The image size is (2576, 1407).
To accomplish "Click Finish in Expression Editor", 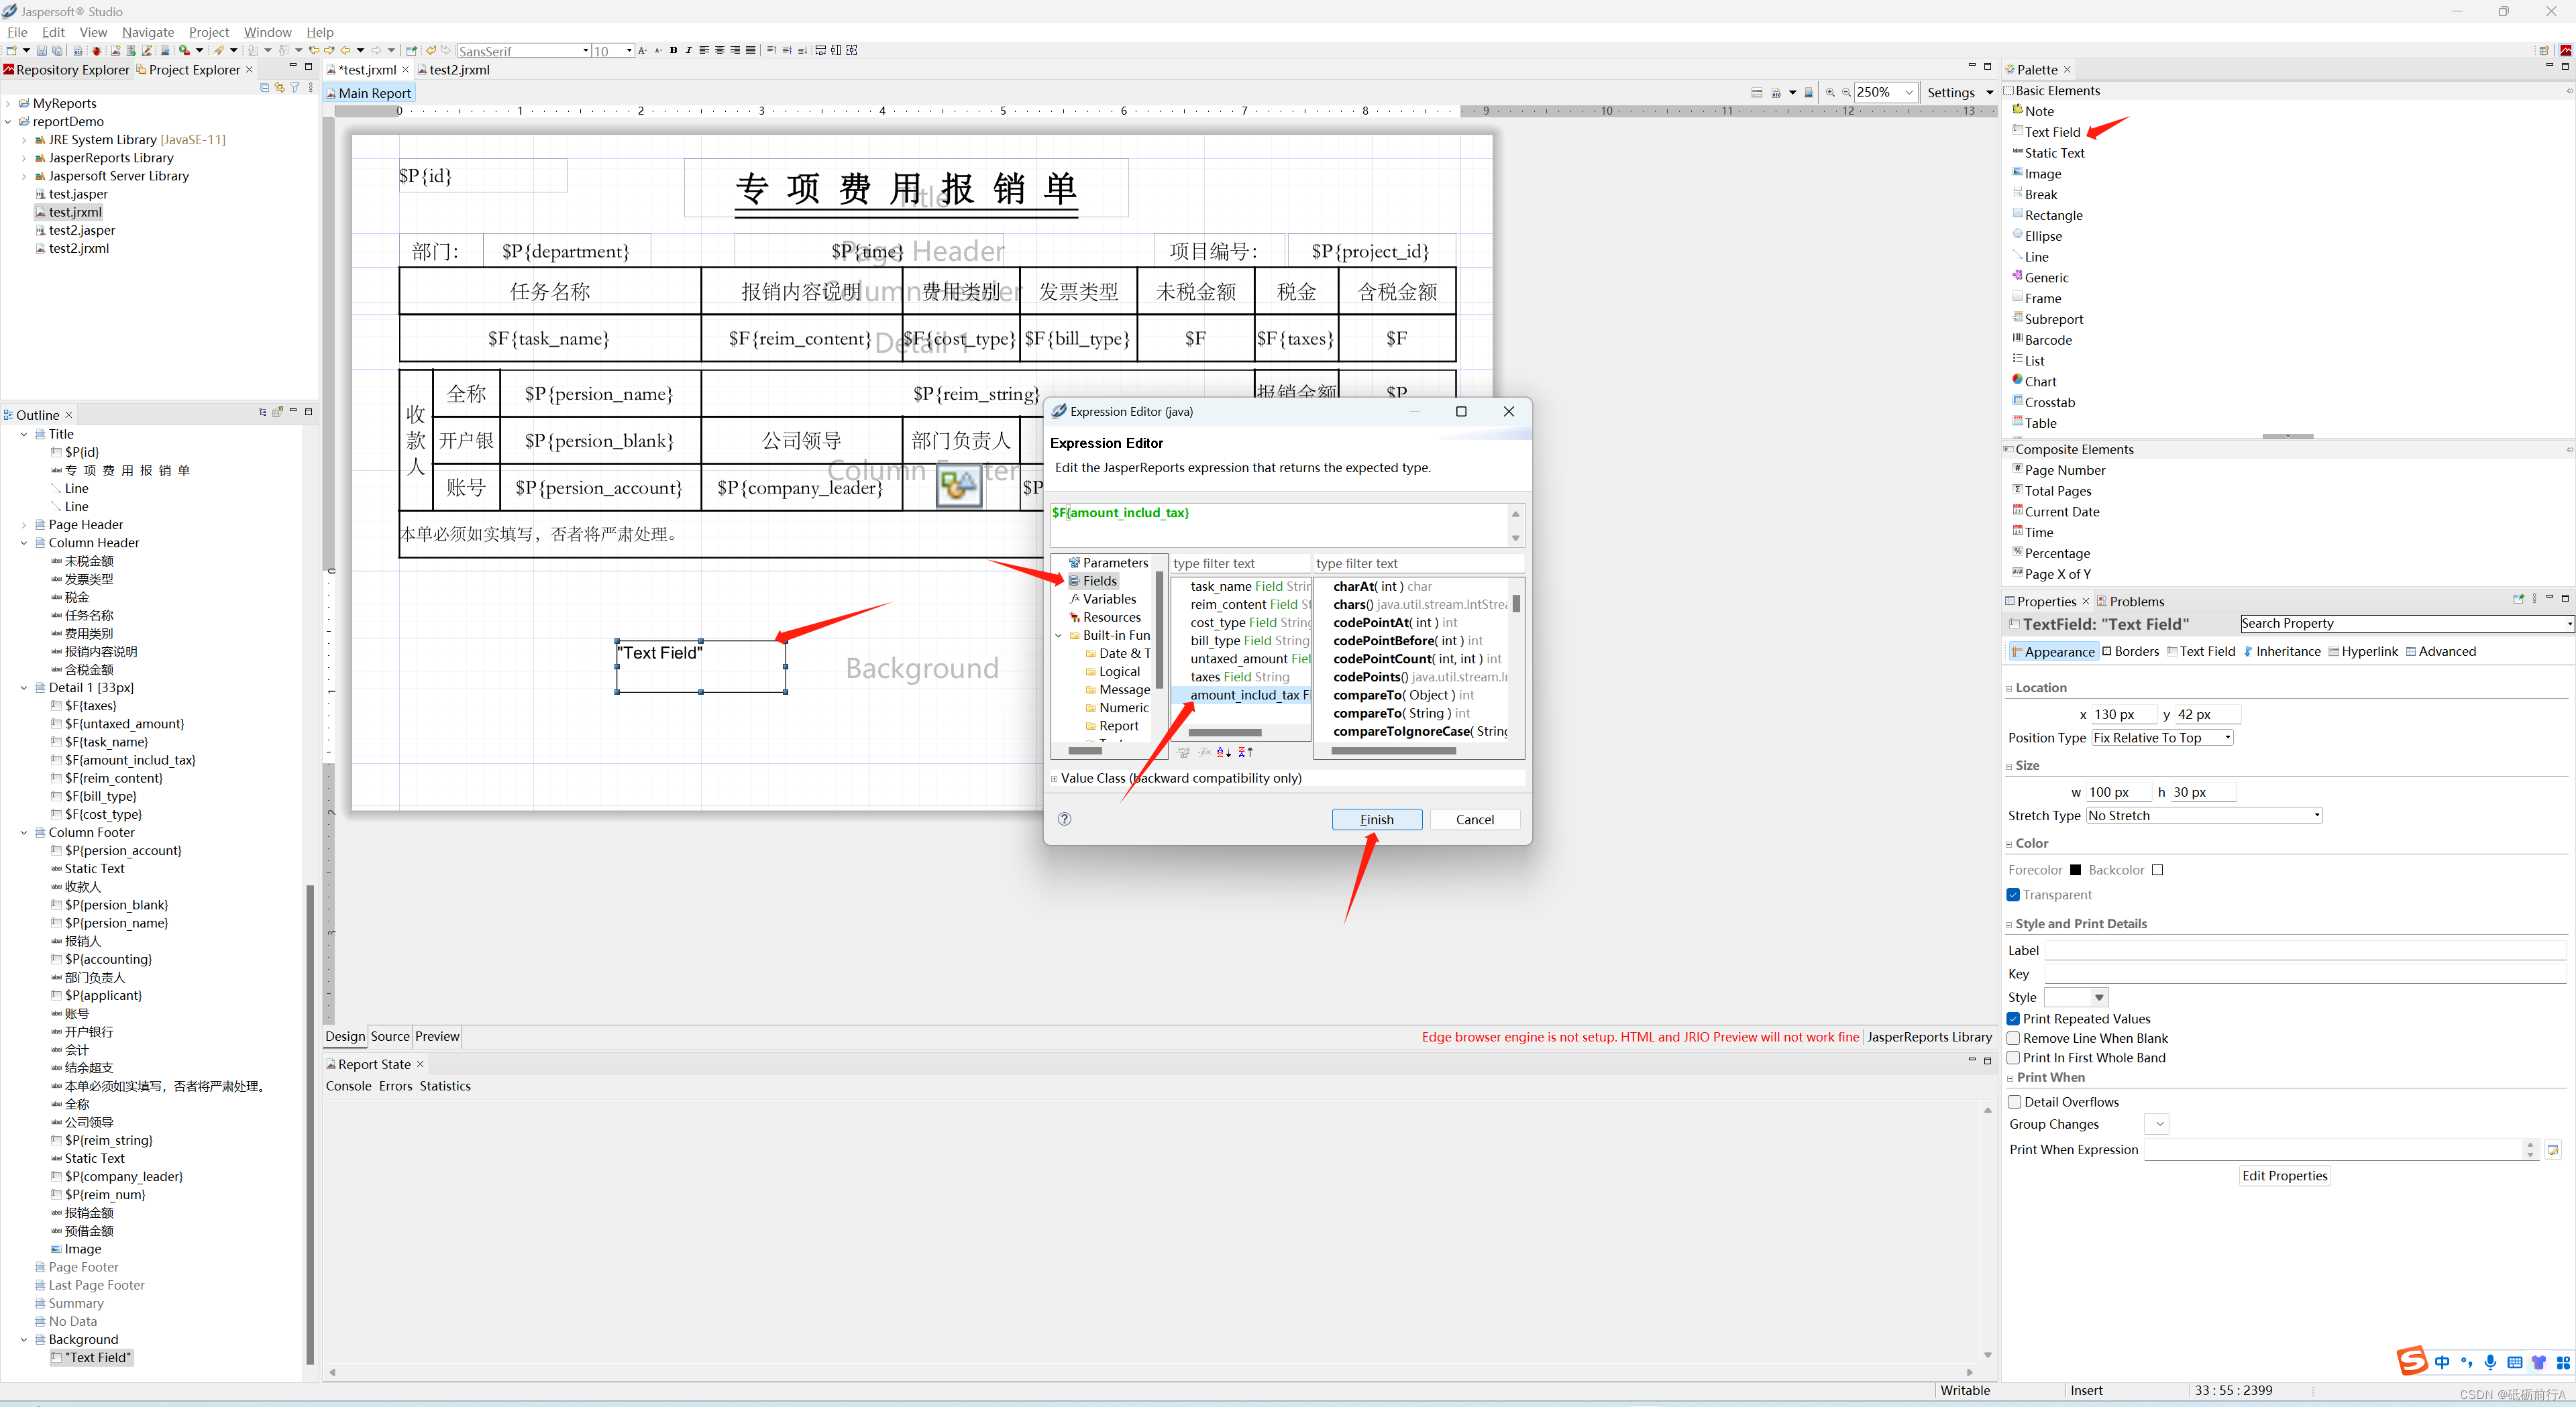I will click(x=1376, y=819).
